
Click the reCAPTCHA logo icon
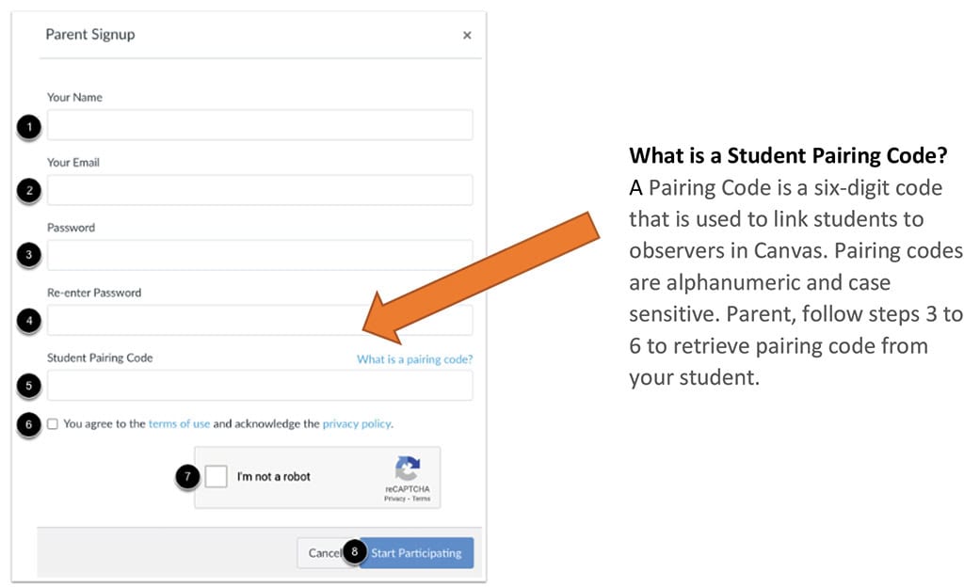pyautogui.click(x=407, y=469)
